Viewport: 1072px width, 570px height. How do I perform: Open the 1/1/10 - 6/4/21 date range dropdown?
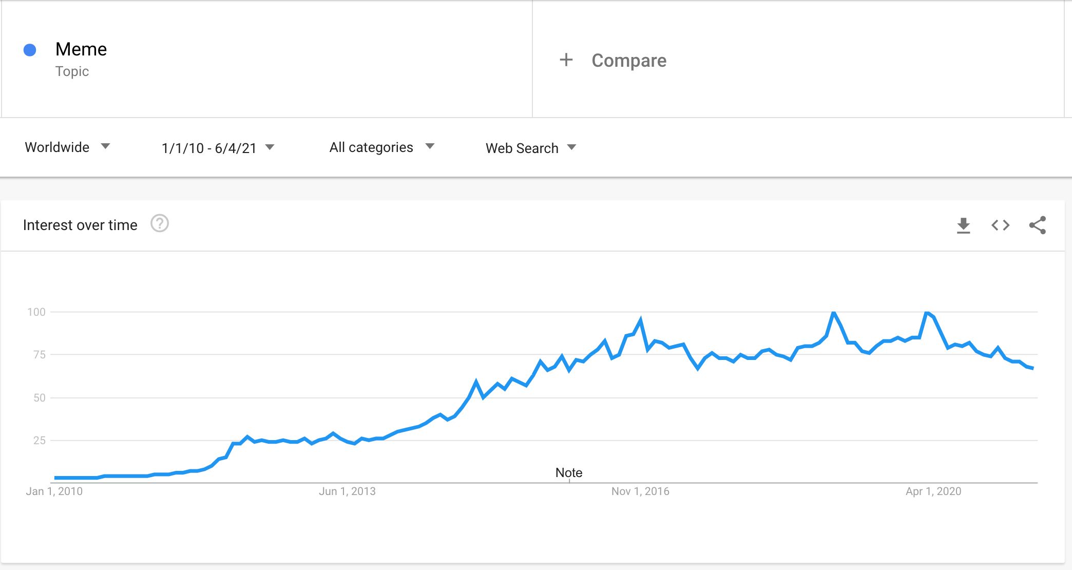(218, 148)
